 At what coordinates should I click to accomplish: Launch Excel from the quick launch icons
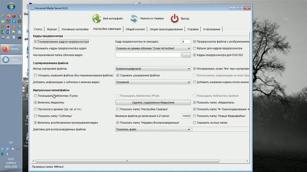[3, 32]
